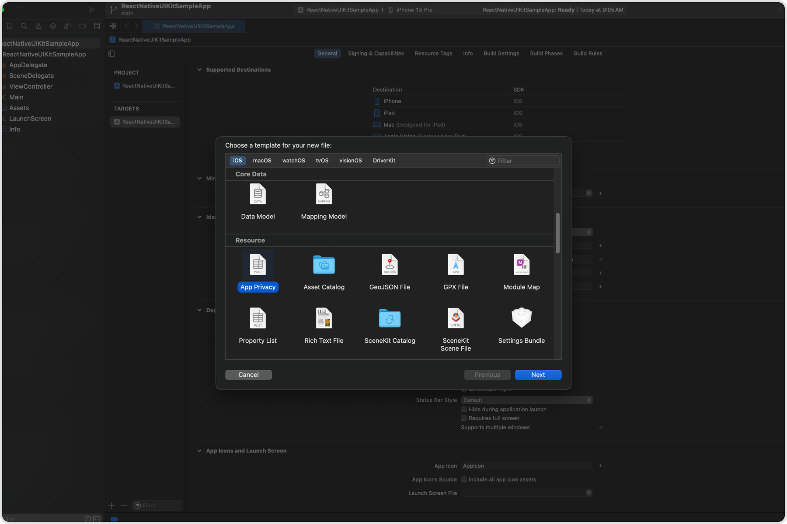The image size is (787, 524).
Task: Click the iPhone 15 Pro run destination
Action: point(411,10)
